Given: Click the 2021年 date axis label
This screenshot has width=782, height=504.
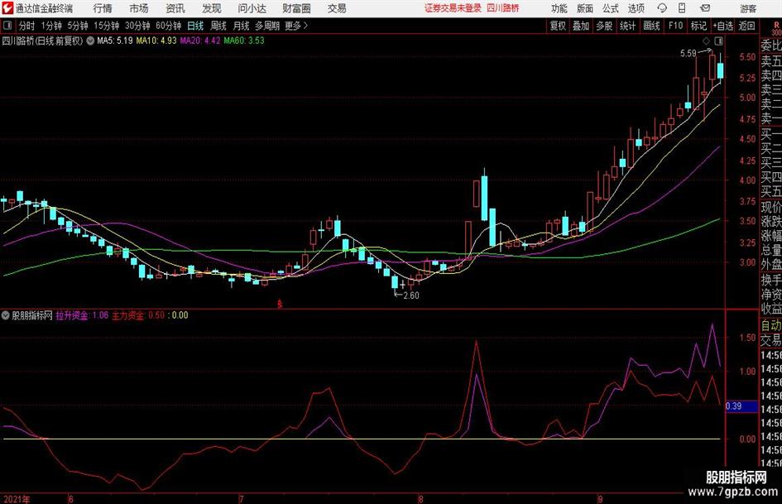Looking at the screenshot, I should (x=16, y=499).
